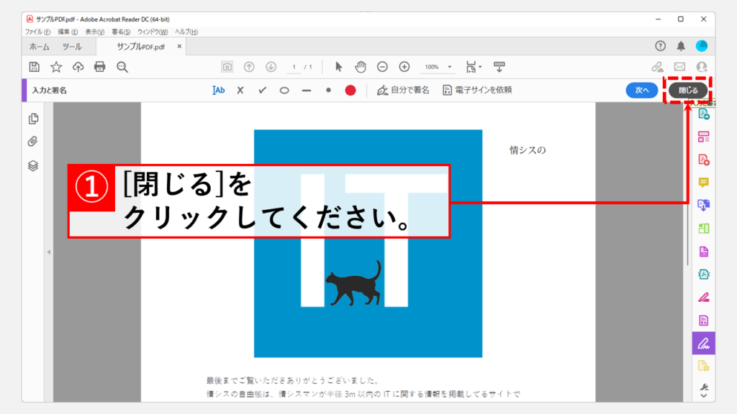This screenshot has height=414, width=737.
Task: Open the ファイル menu
Action: coord(37,32)
